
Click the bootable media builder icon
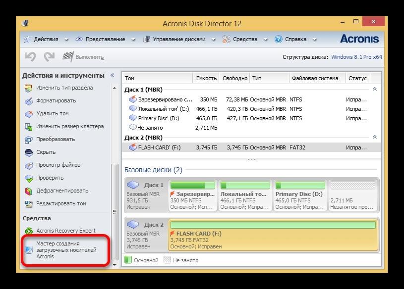click(29, 250)
